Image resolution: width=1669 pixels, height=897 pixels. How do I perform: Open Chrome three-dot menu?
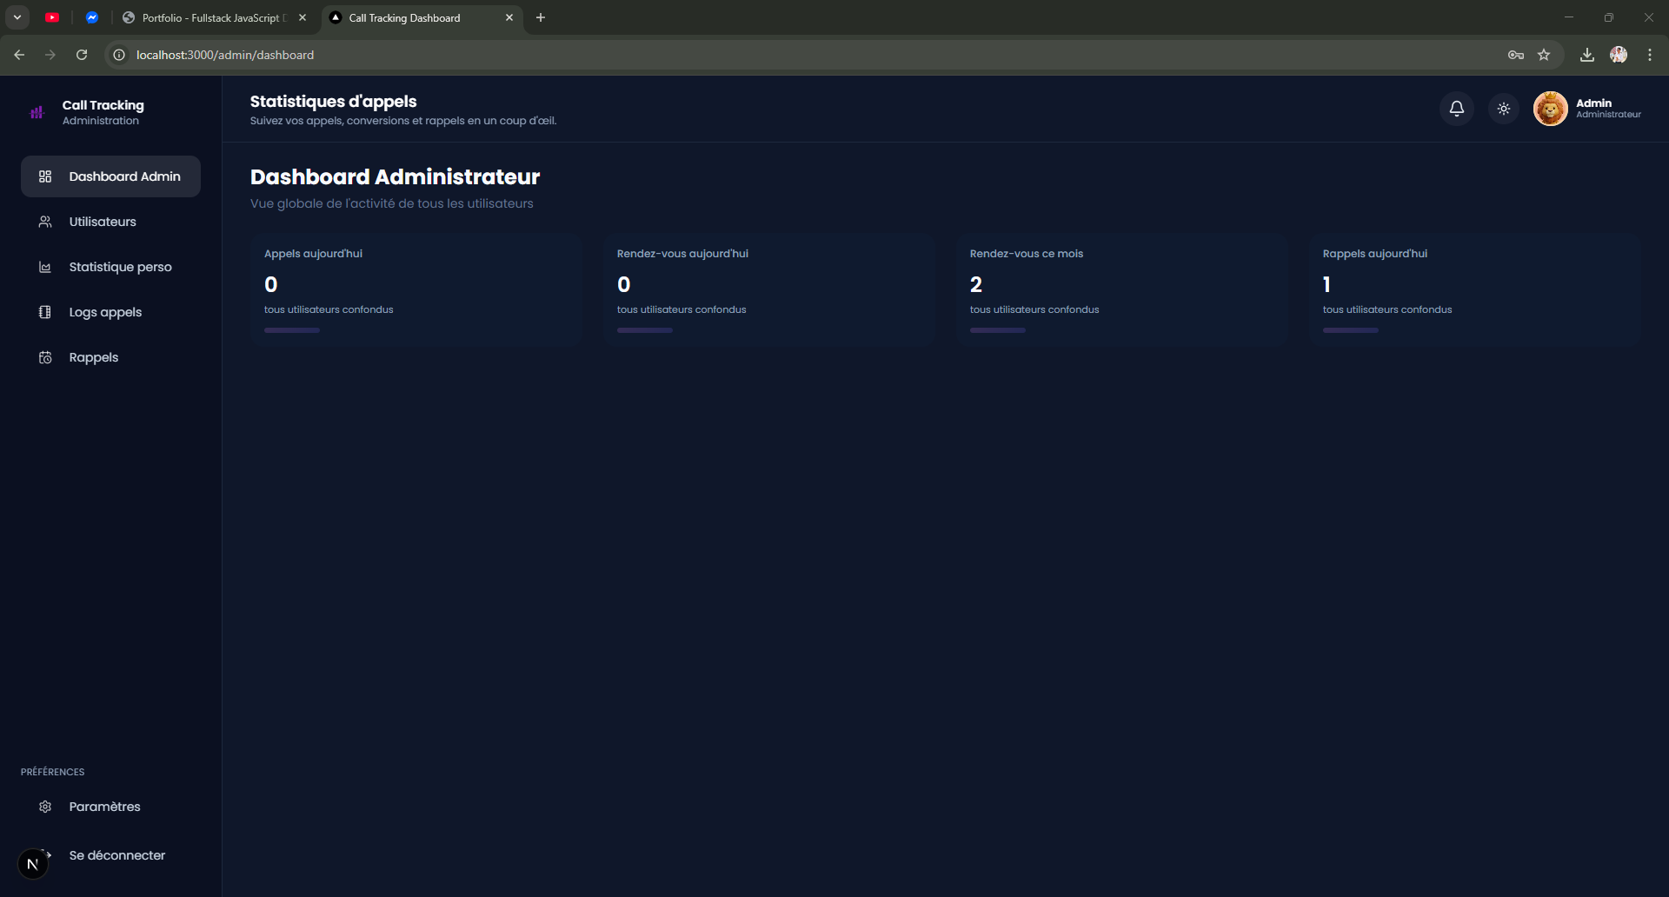click(x=1649, y=55)
